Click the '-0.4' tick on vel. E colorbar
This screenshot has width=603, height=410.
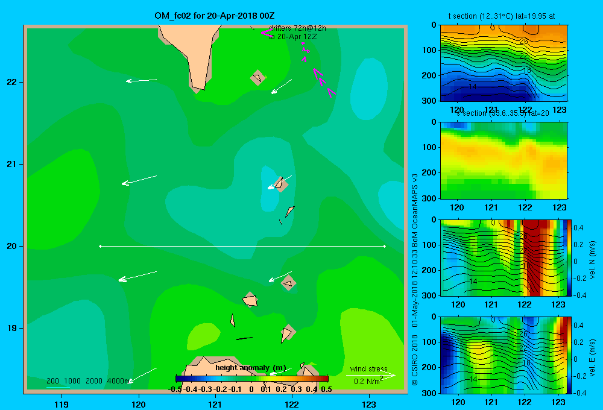(x=579, y=393)
